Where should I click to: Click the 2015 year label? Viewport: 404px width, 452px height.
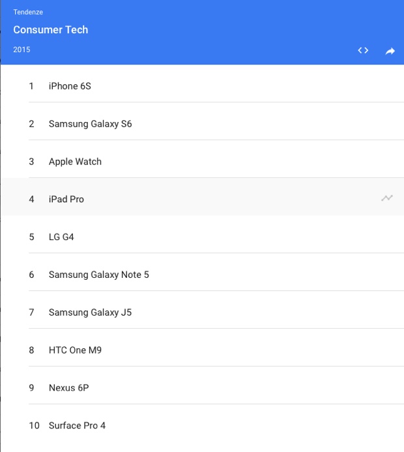(22, 50)
